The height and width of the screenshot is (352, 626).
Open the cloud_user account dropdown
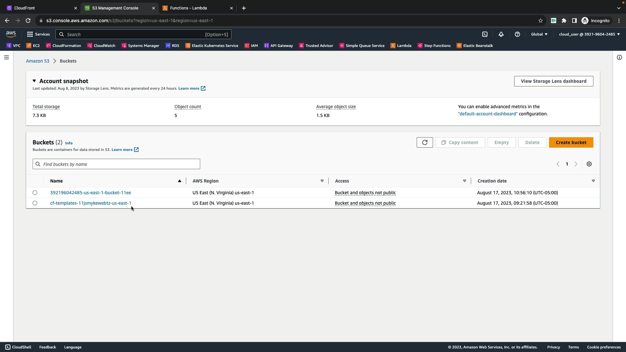click(589, 34)
